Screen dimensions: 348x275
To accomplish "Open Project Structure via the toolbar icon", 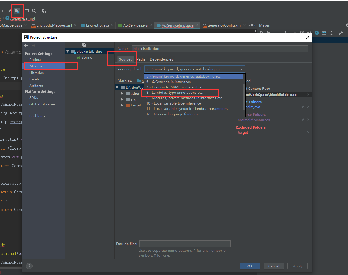I will tap(17, 11).
